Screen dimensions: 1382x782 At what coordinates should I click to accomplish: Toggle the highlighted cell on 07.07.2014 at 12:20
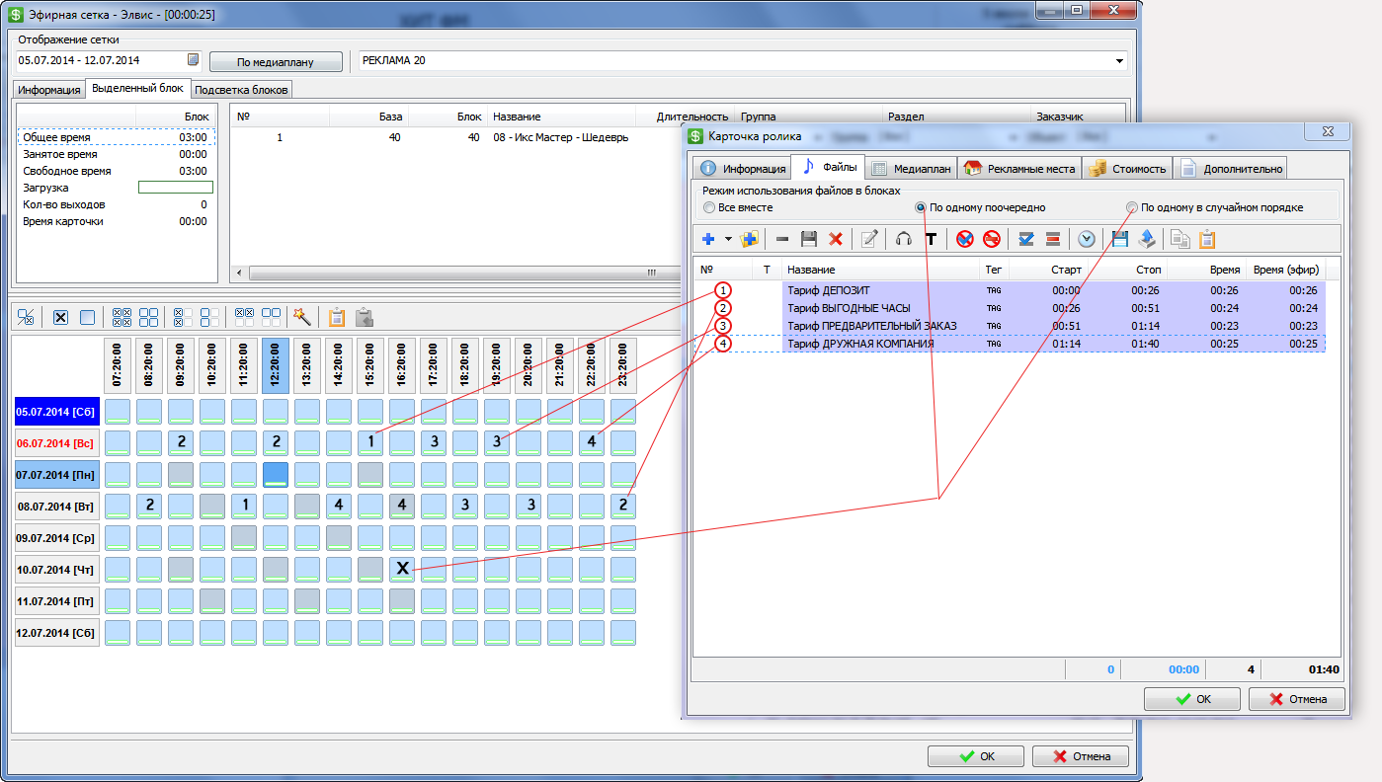click(x=275, y=474)
